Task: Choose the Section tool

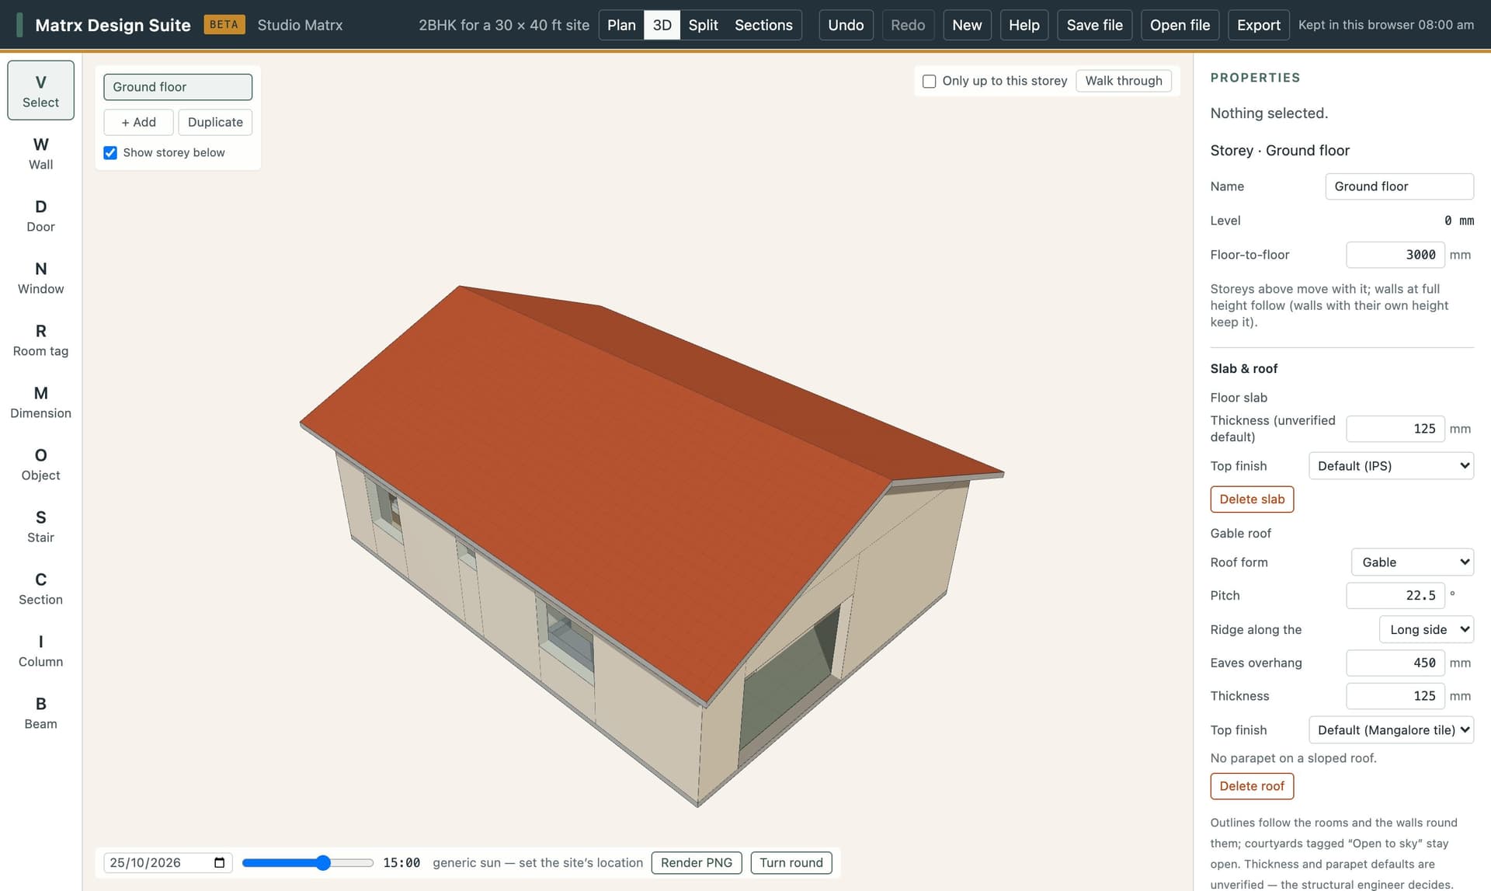Action: click(x=40, y=588)
